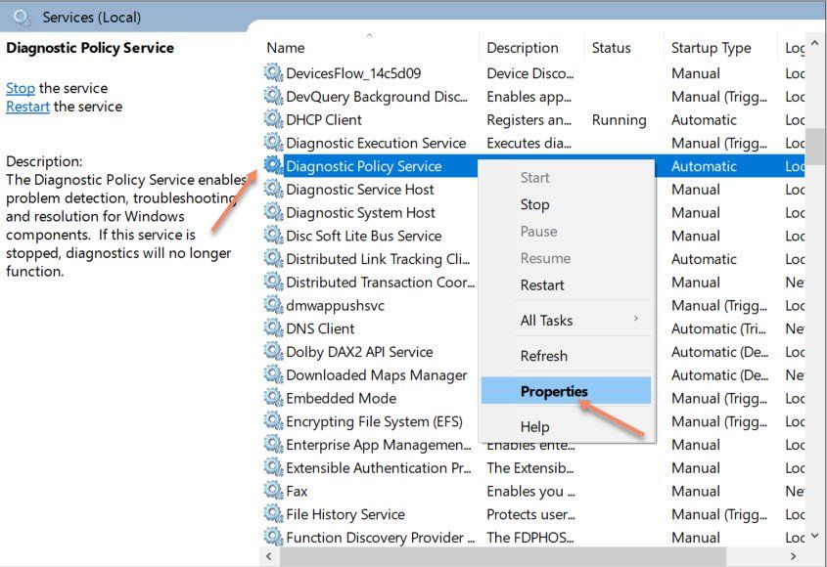Image resolution: width=827 pixels, height=567 pixels.
Task: Choose Restart in the context menu
Action: [x=542, y=285]
